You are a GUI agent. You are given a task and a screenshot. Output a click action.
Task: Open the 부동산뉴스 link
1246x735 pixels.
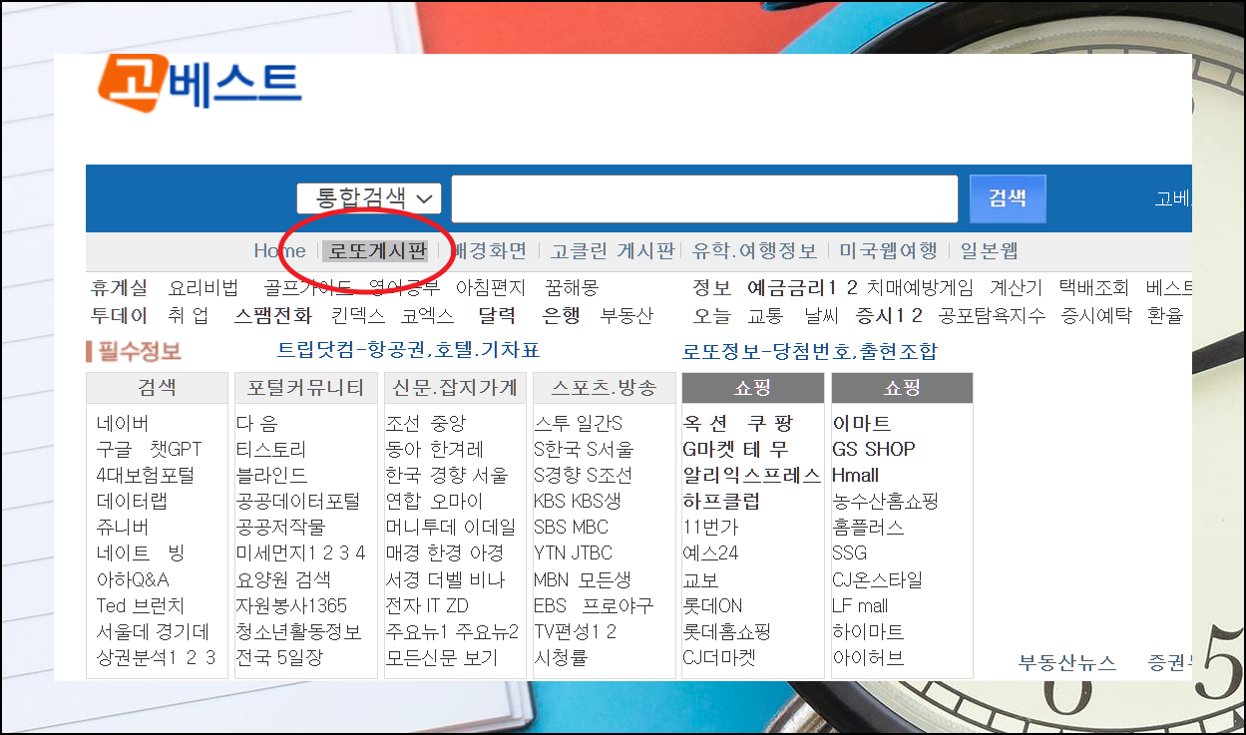1067,663
